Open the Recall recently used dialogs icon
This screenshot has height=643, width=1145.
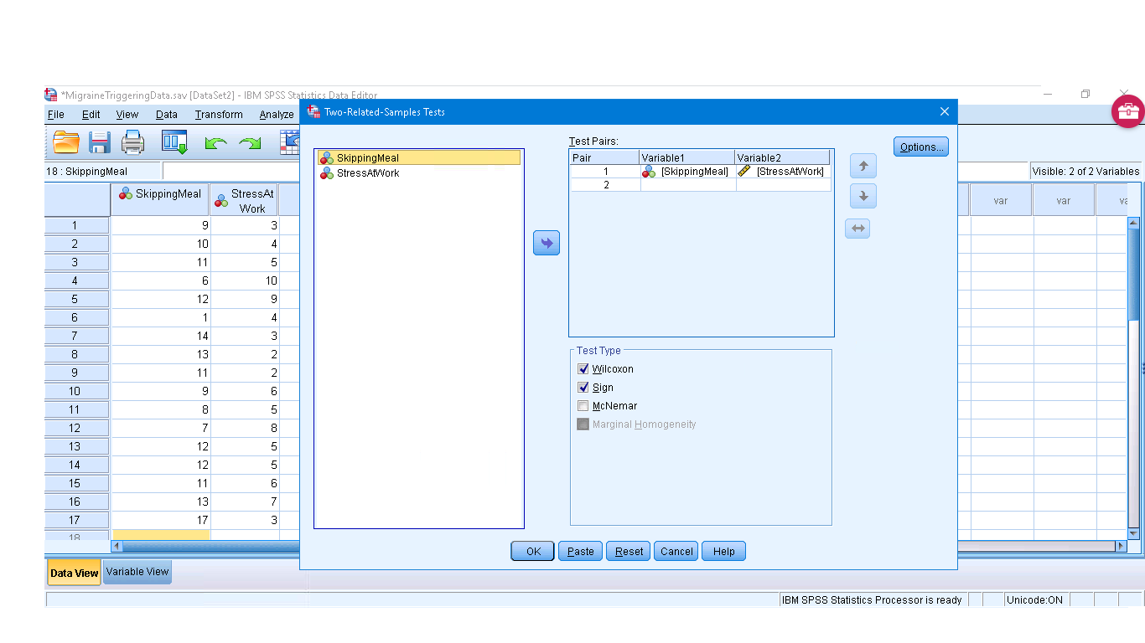pos(174,142)
